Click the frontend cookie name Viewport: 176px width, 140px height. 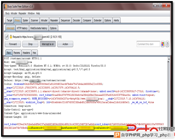click(19, 84)
